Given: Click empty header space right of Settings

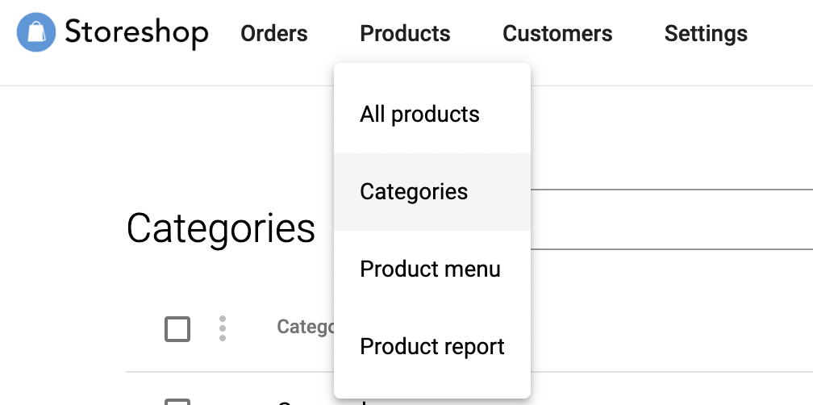Looking at the screenshot, I should point(782,34).
